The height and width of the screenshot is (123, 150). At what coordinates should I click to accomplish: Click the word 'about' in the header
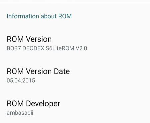coord(49,16)
